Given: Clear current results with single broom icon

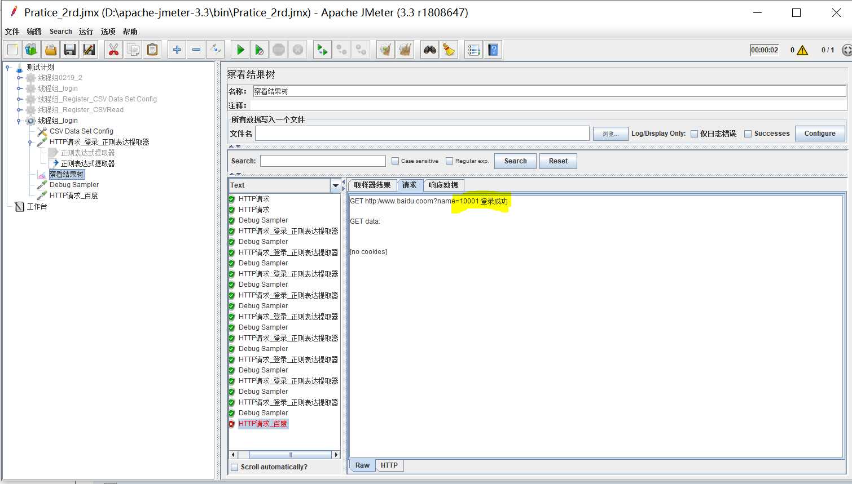Looking at the screenshot, I should 386,50.
